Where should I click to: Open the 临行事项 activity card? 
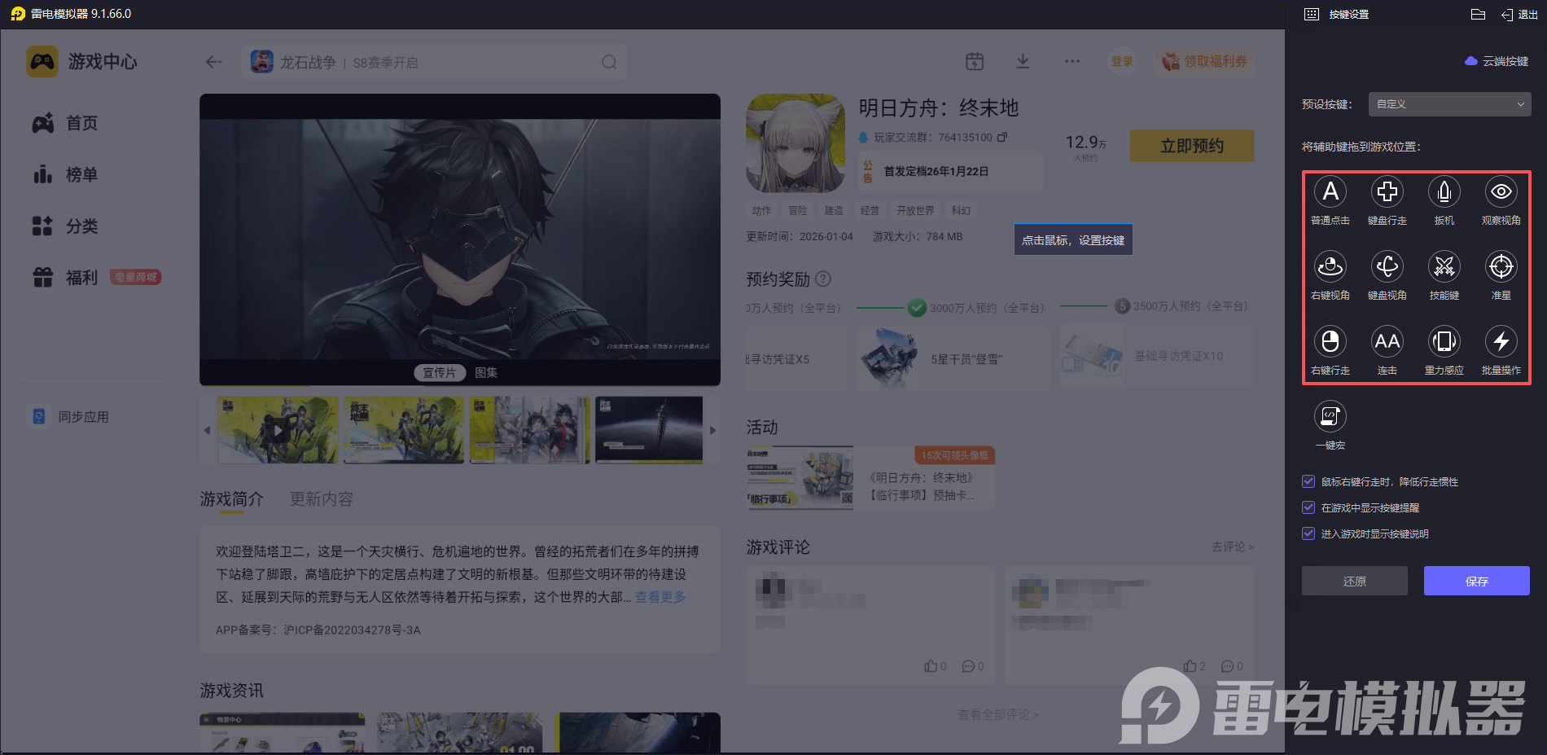tap(870, 478)
